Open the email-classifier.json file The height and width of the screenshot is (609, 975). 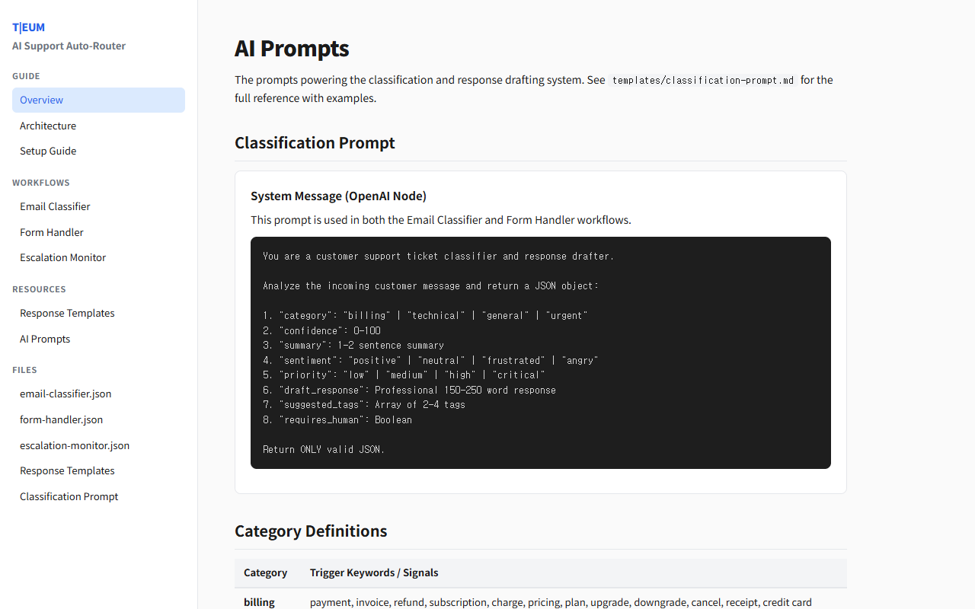[x=66, y=394]
